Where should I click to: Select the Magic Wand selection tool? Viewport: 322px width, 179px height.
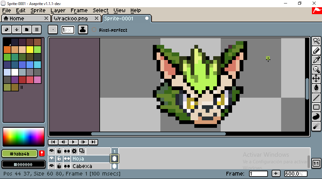(x=316, y=41)
